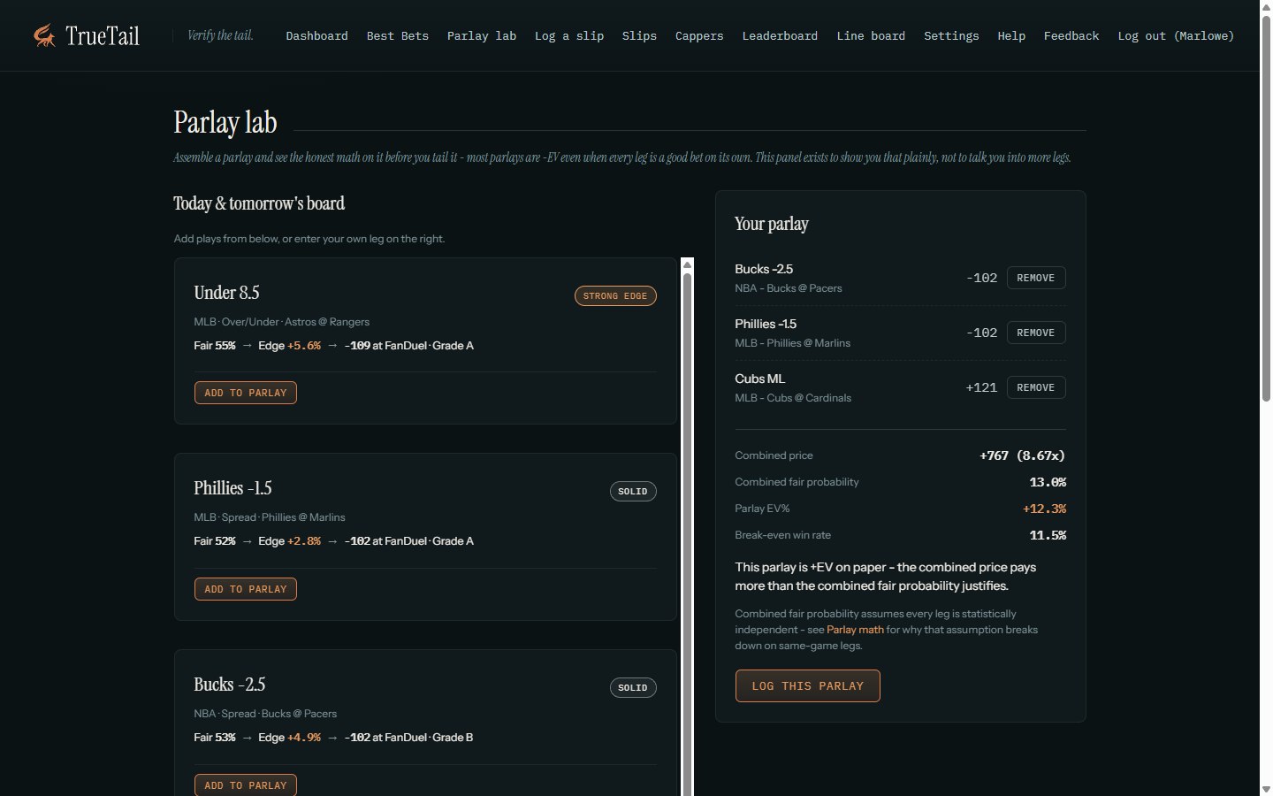
Task: Click combined price value +767 (8.67x)
Action: pyautogui.click(x=1022, y=455)
